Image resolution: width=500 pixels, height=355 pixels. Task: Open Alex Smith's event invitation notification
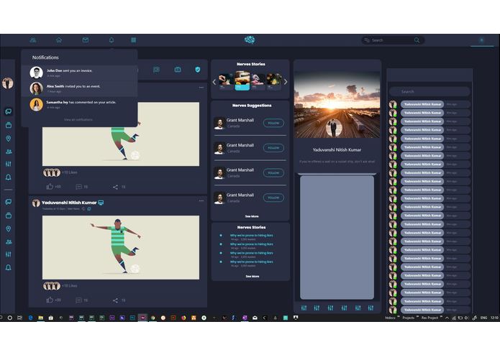pos(79,88)
